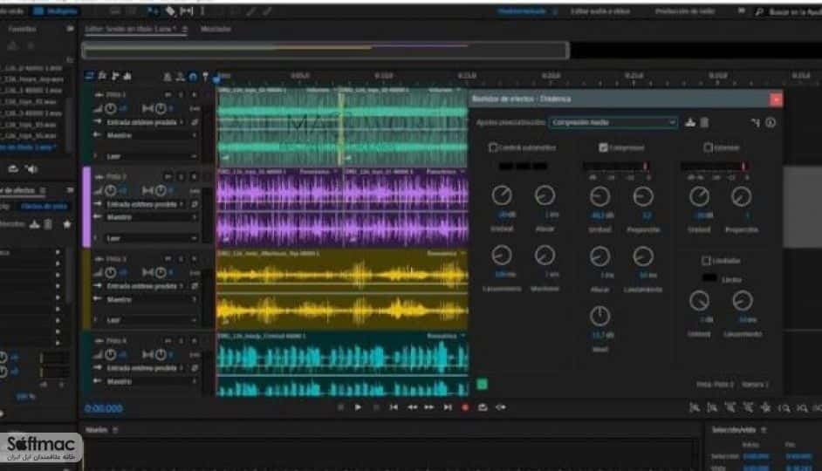Click the Fast Forward transport button
The width and height of the screenshot is (822, 471).
point(429,407)
